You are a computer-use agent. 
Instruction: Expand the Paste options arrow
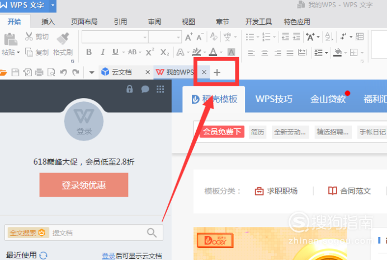point(18,53)
